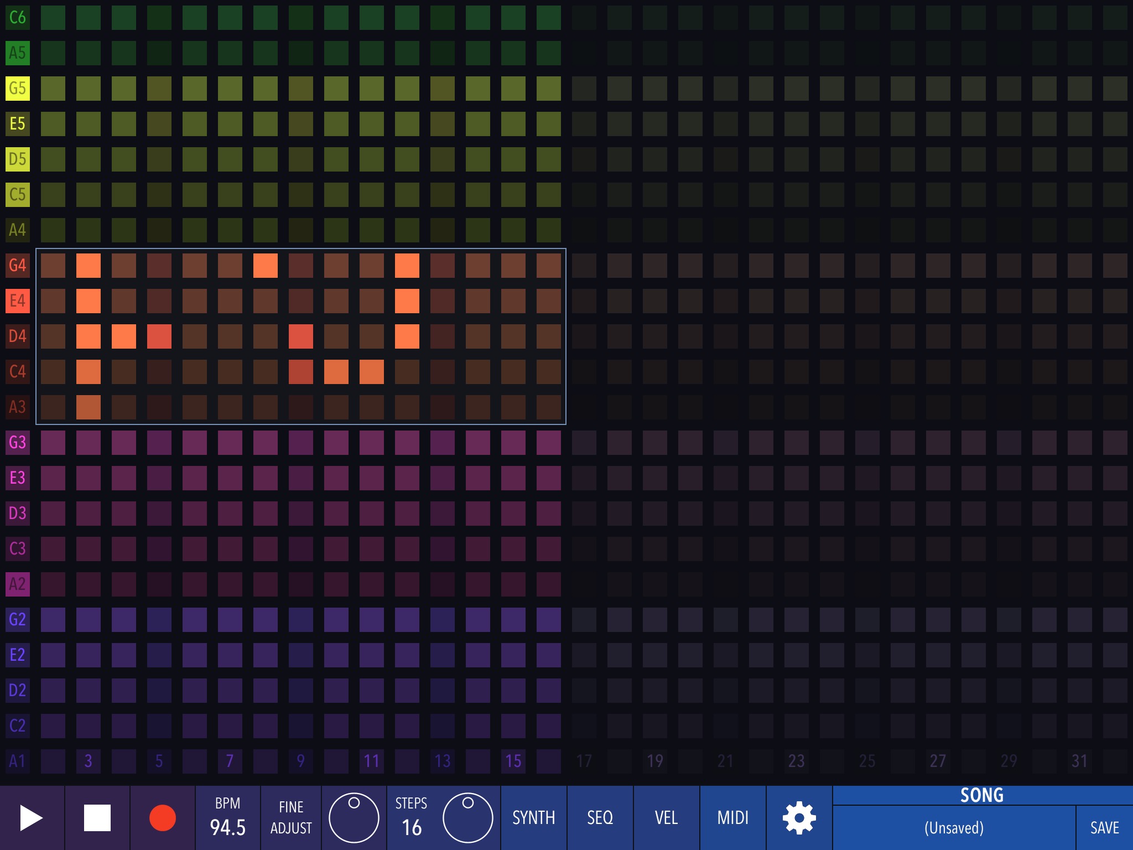The width and height of the screenshot is (1133, 850).
Task: Select step number 7 in bottom row
Action: 230,761
